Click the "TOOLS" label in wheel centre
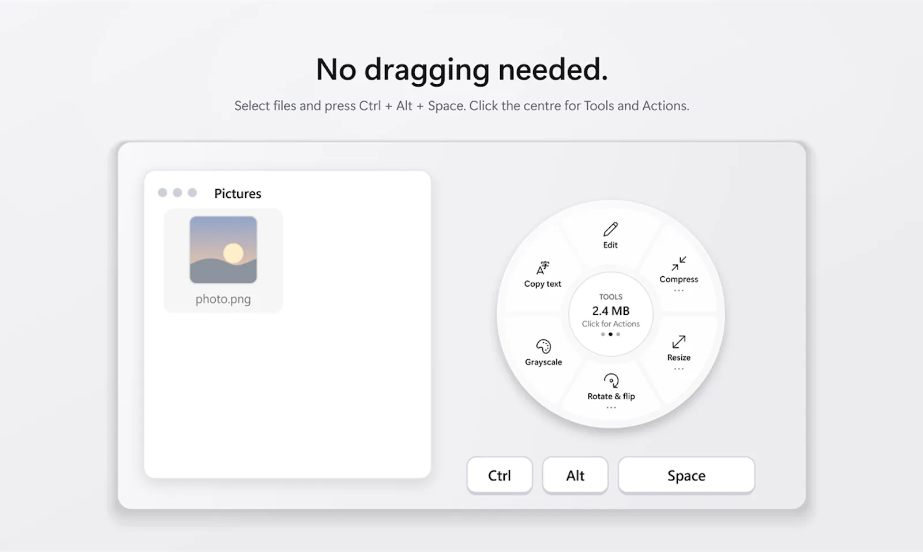Screen dimensions: 923x552 (611, 297)
